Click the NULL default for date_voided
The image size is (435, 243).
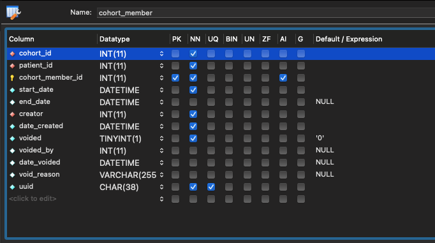(325, 162)
